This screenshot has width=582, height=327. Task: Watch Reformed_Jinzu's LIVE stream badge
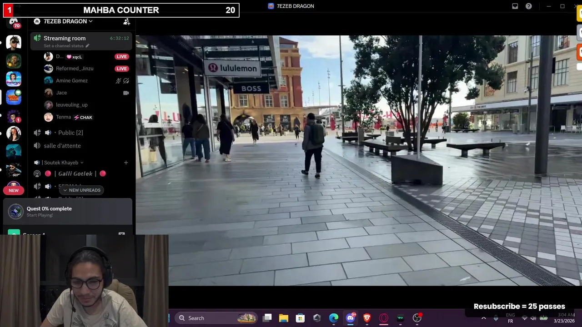click(121, 69)
